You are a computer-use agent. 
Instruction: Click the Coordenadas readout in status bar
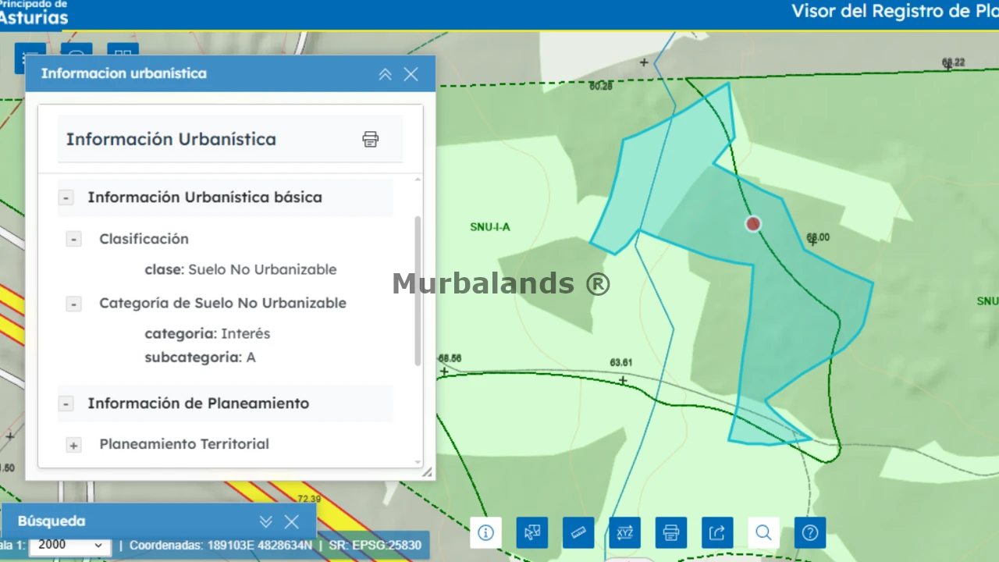coord(221,546)
